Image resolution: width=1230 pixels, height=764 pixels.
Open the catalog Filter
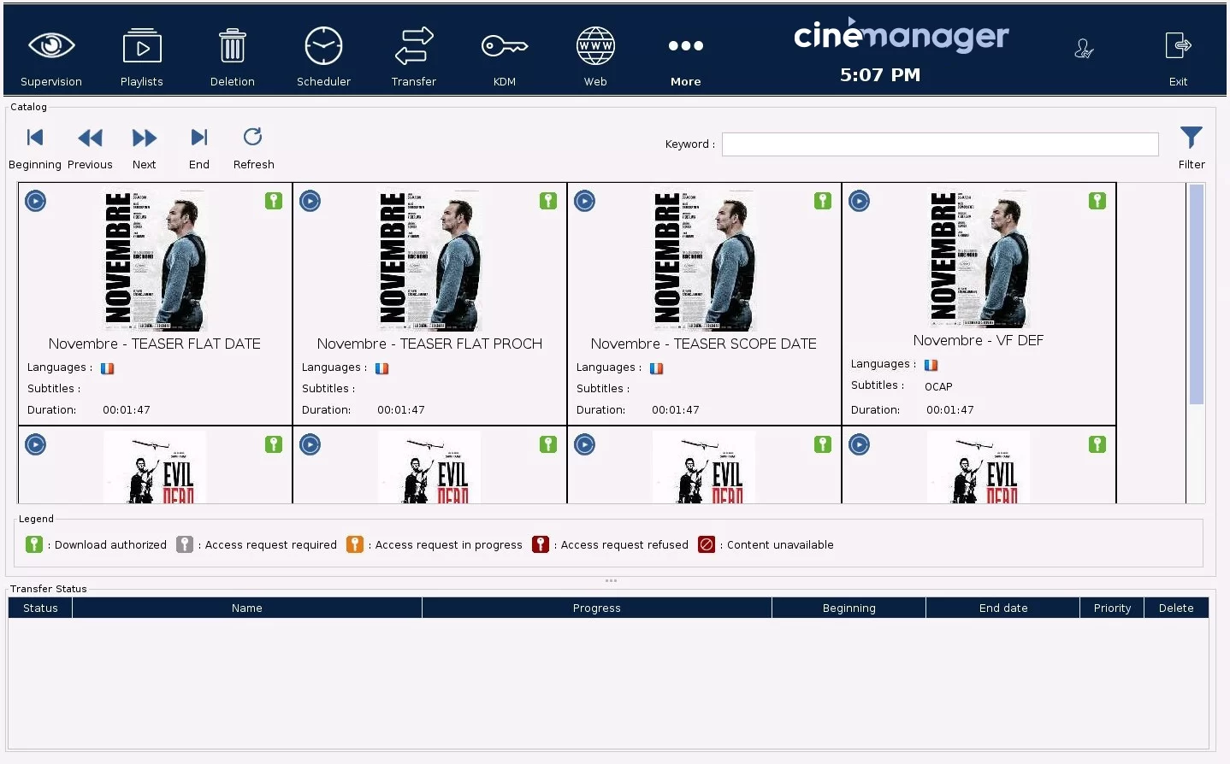(1191, 138)
